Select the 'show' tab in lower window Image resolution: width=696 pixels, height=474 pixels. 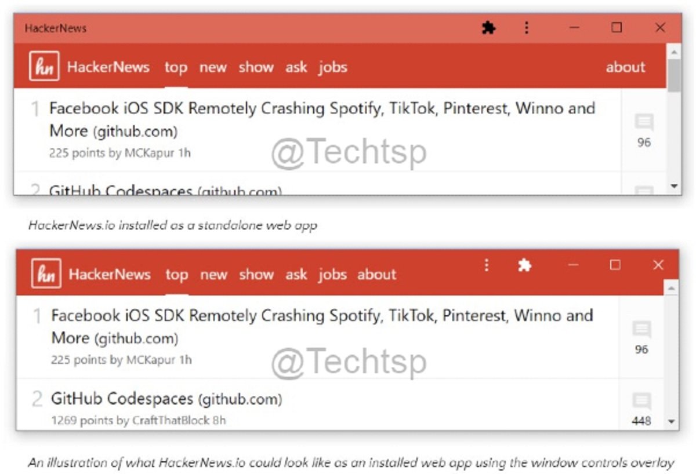pos(256,275)
